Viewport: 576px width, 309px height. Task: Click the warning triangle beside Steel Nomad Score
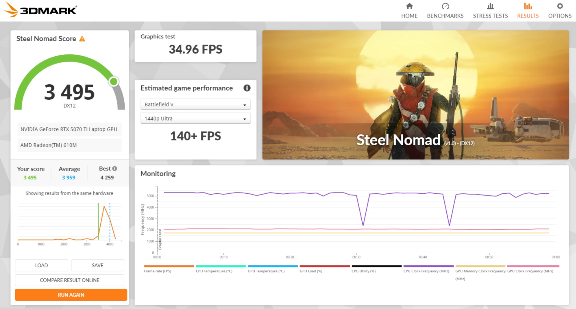click(x=82, y=39)
